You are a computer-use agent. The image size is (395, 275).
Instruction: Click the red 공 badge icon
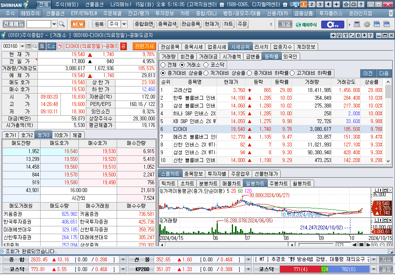pos(123,46)
